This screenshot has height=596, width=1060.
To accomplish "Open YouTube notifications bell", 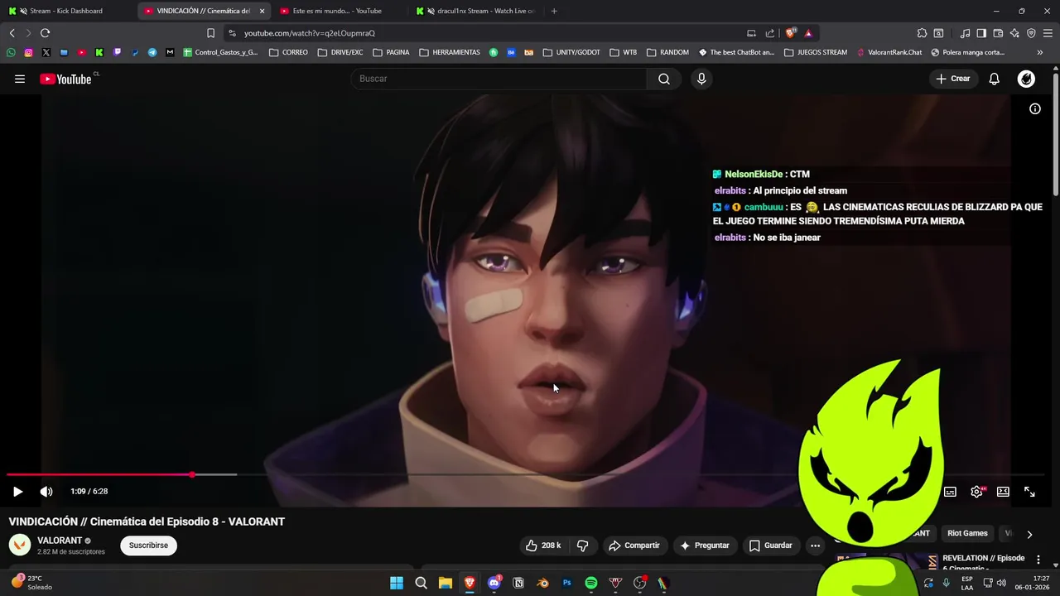I will pos(995,79).
